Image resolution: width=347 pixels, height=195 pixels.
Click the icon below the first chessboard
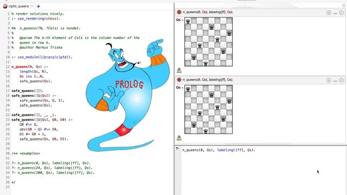click(179, 70)
